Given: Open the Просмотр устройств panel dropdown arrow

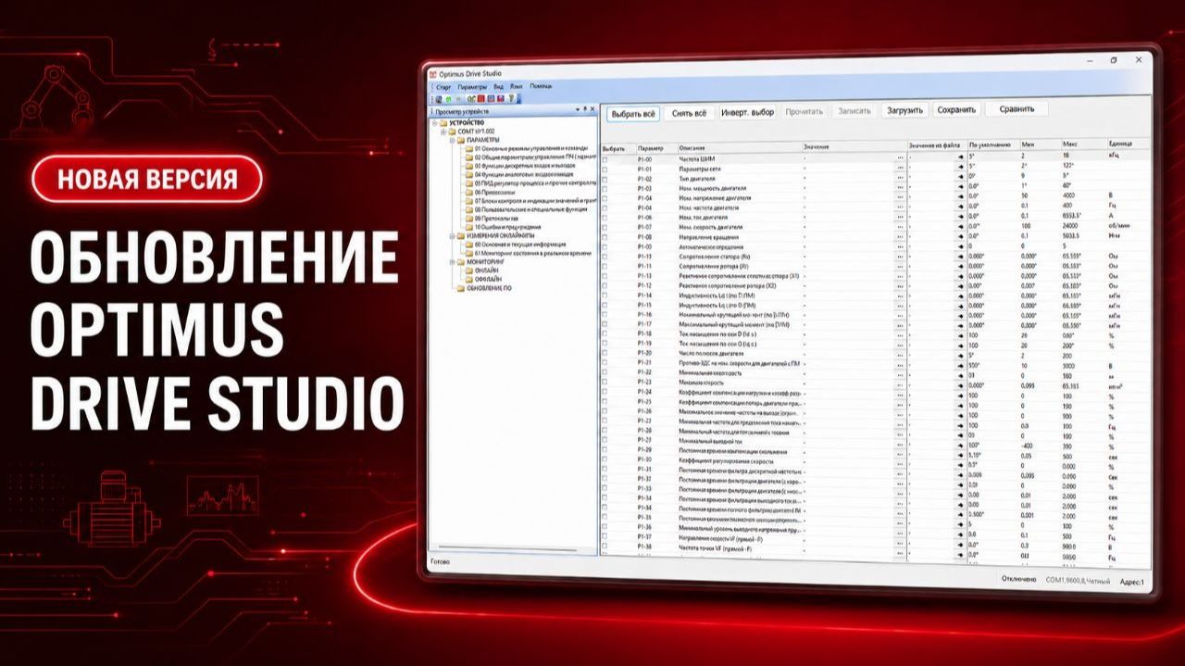Looking at the screenshot, I should click(578, 109).
